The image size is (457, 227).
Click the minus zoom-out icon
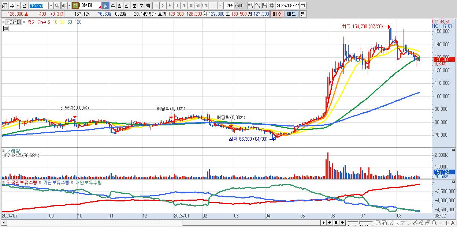point(440,223)
